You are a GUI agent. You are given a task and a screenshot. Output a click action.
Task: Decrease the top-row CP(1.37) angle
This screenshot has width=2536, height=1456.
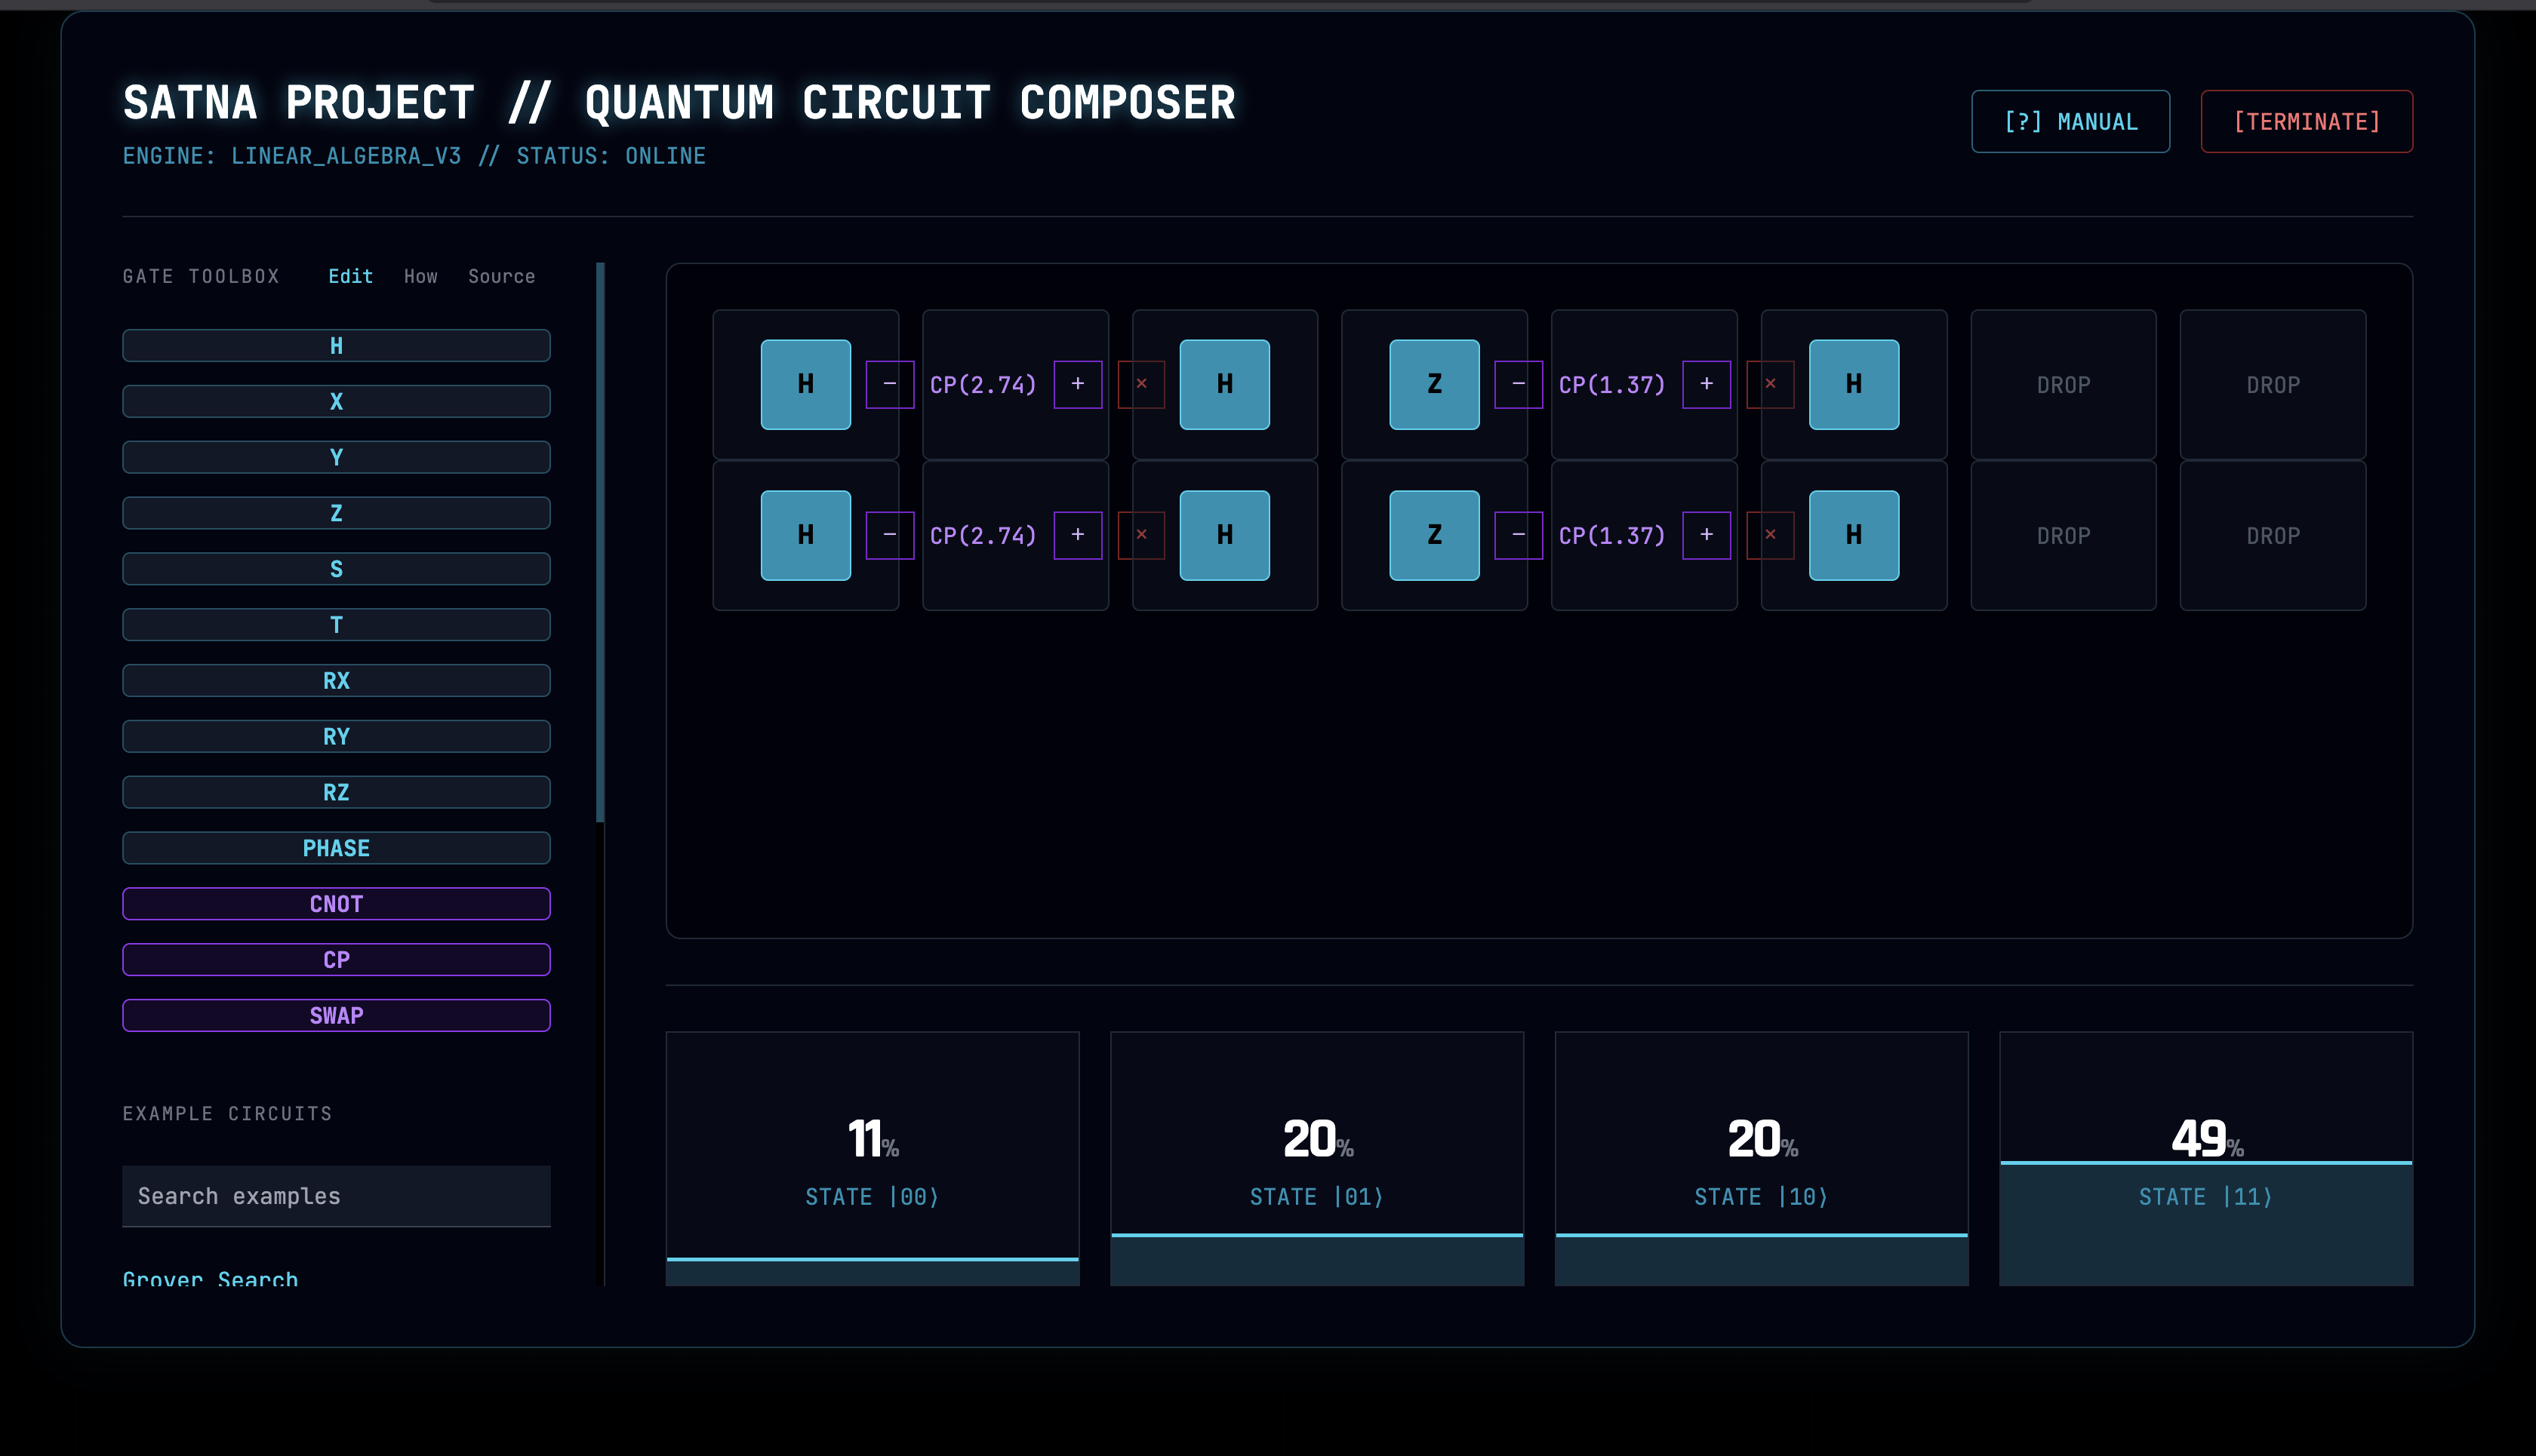[x=1518, y=384]
